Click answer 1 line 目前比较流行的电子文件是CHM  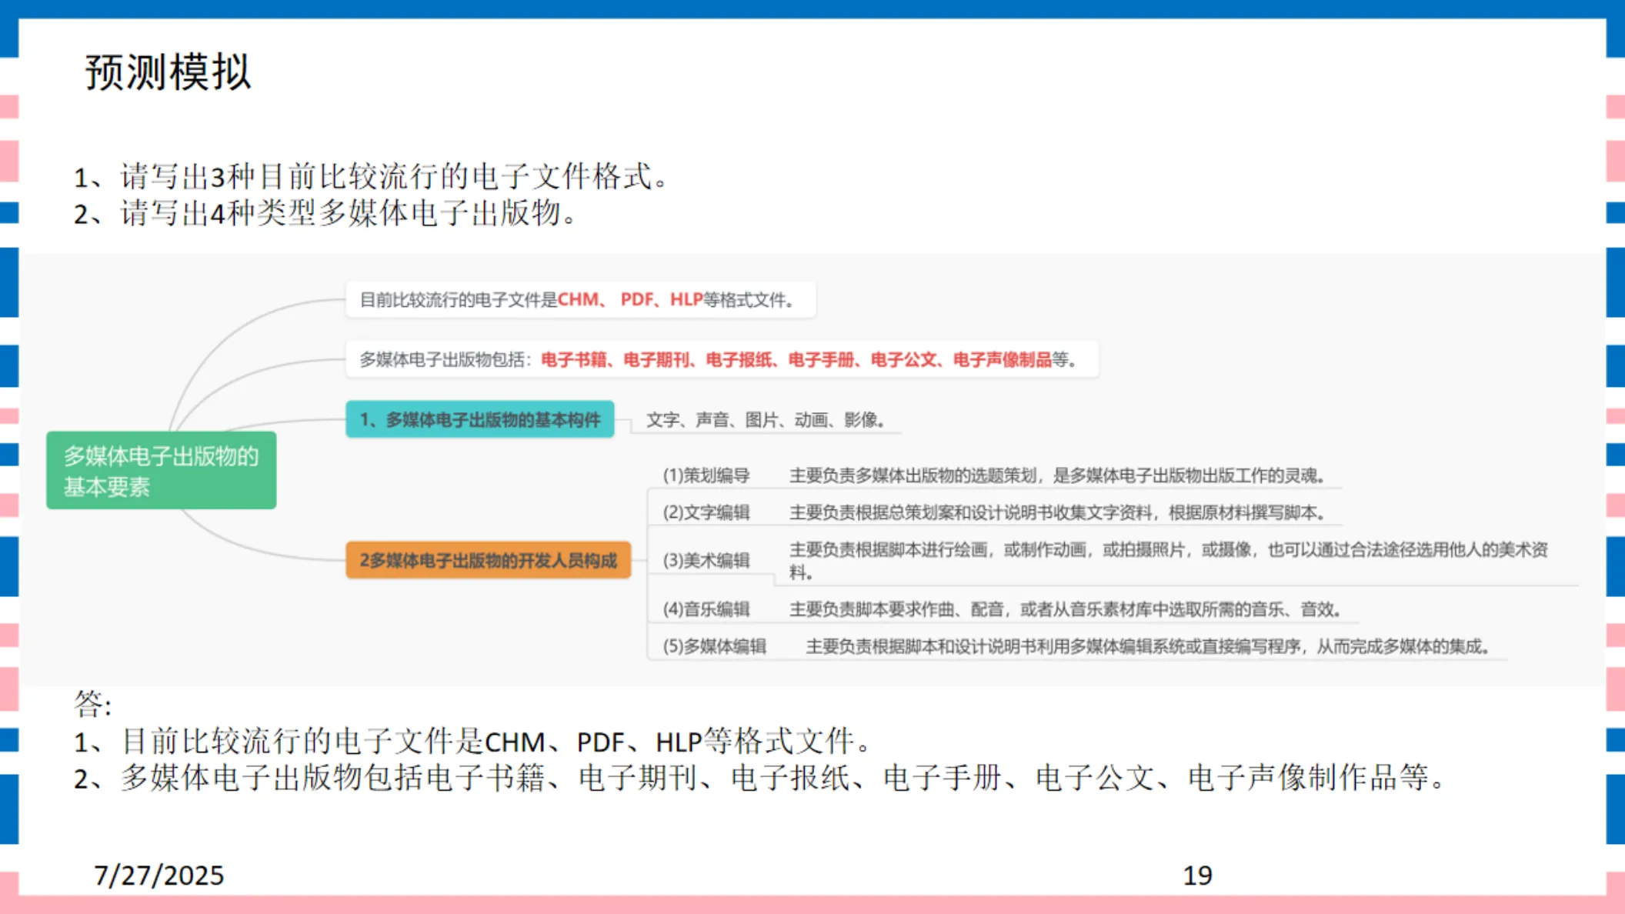pos(472,742)
